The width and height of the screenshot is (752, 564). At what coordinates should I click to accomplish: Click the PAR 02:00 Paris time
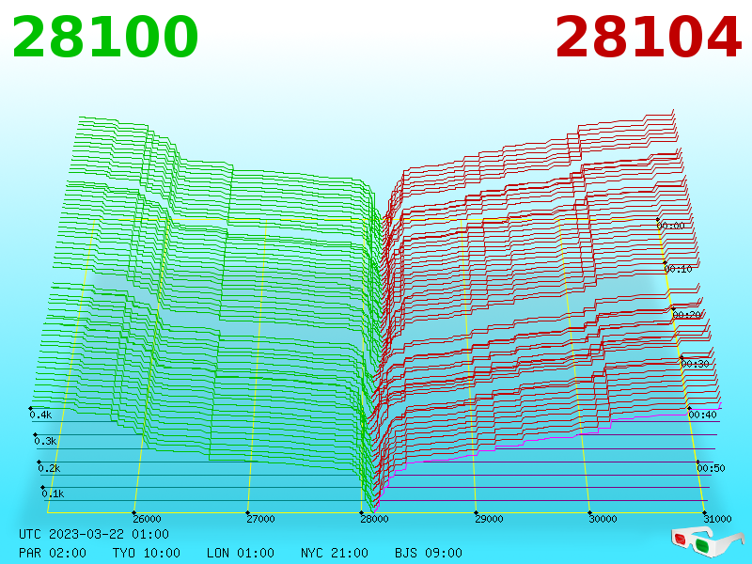53,553
